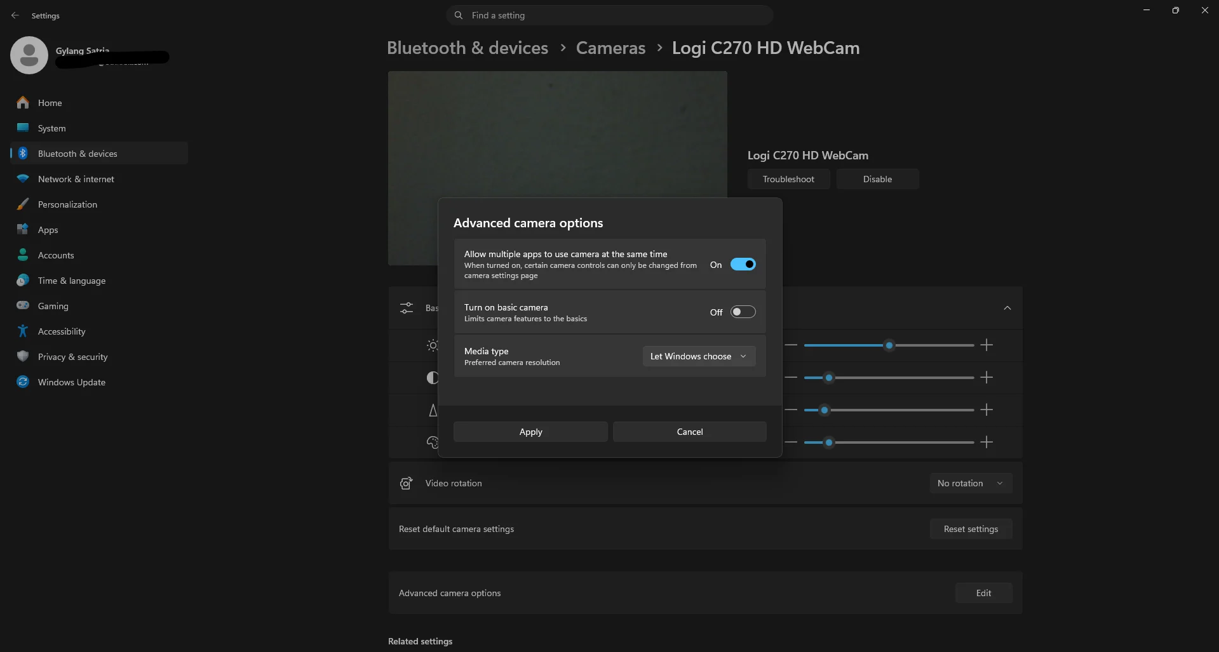Decrease saturation with minus button
Image resolution: width=1219 pixels, height=652 pixels.
coord(791,442)
